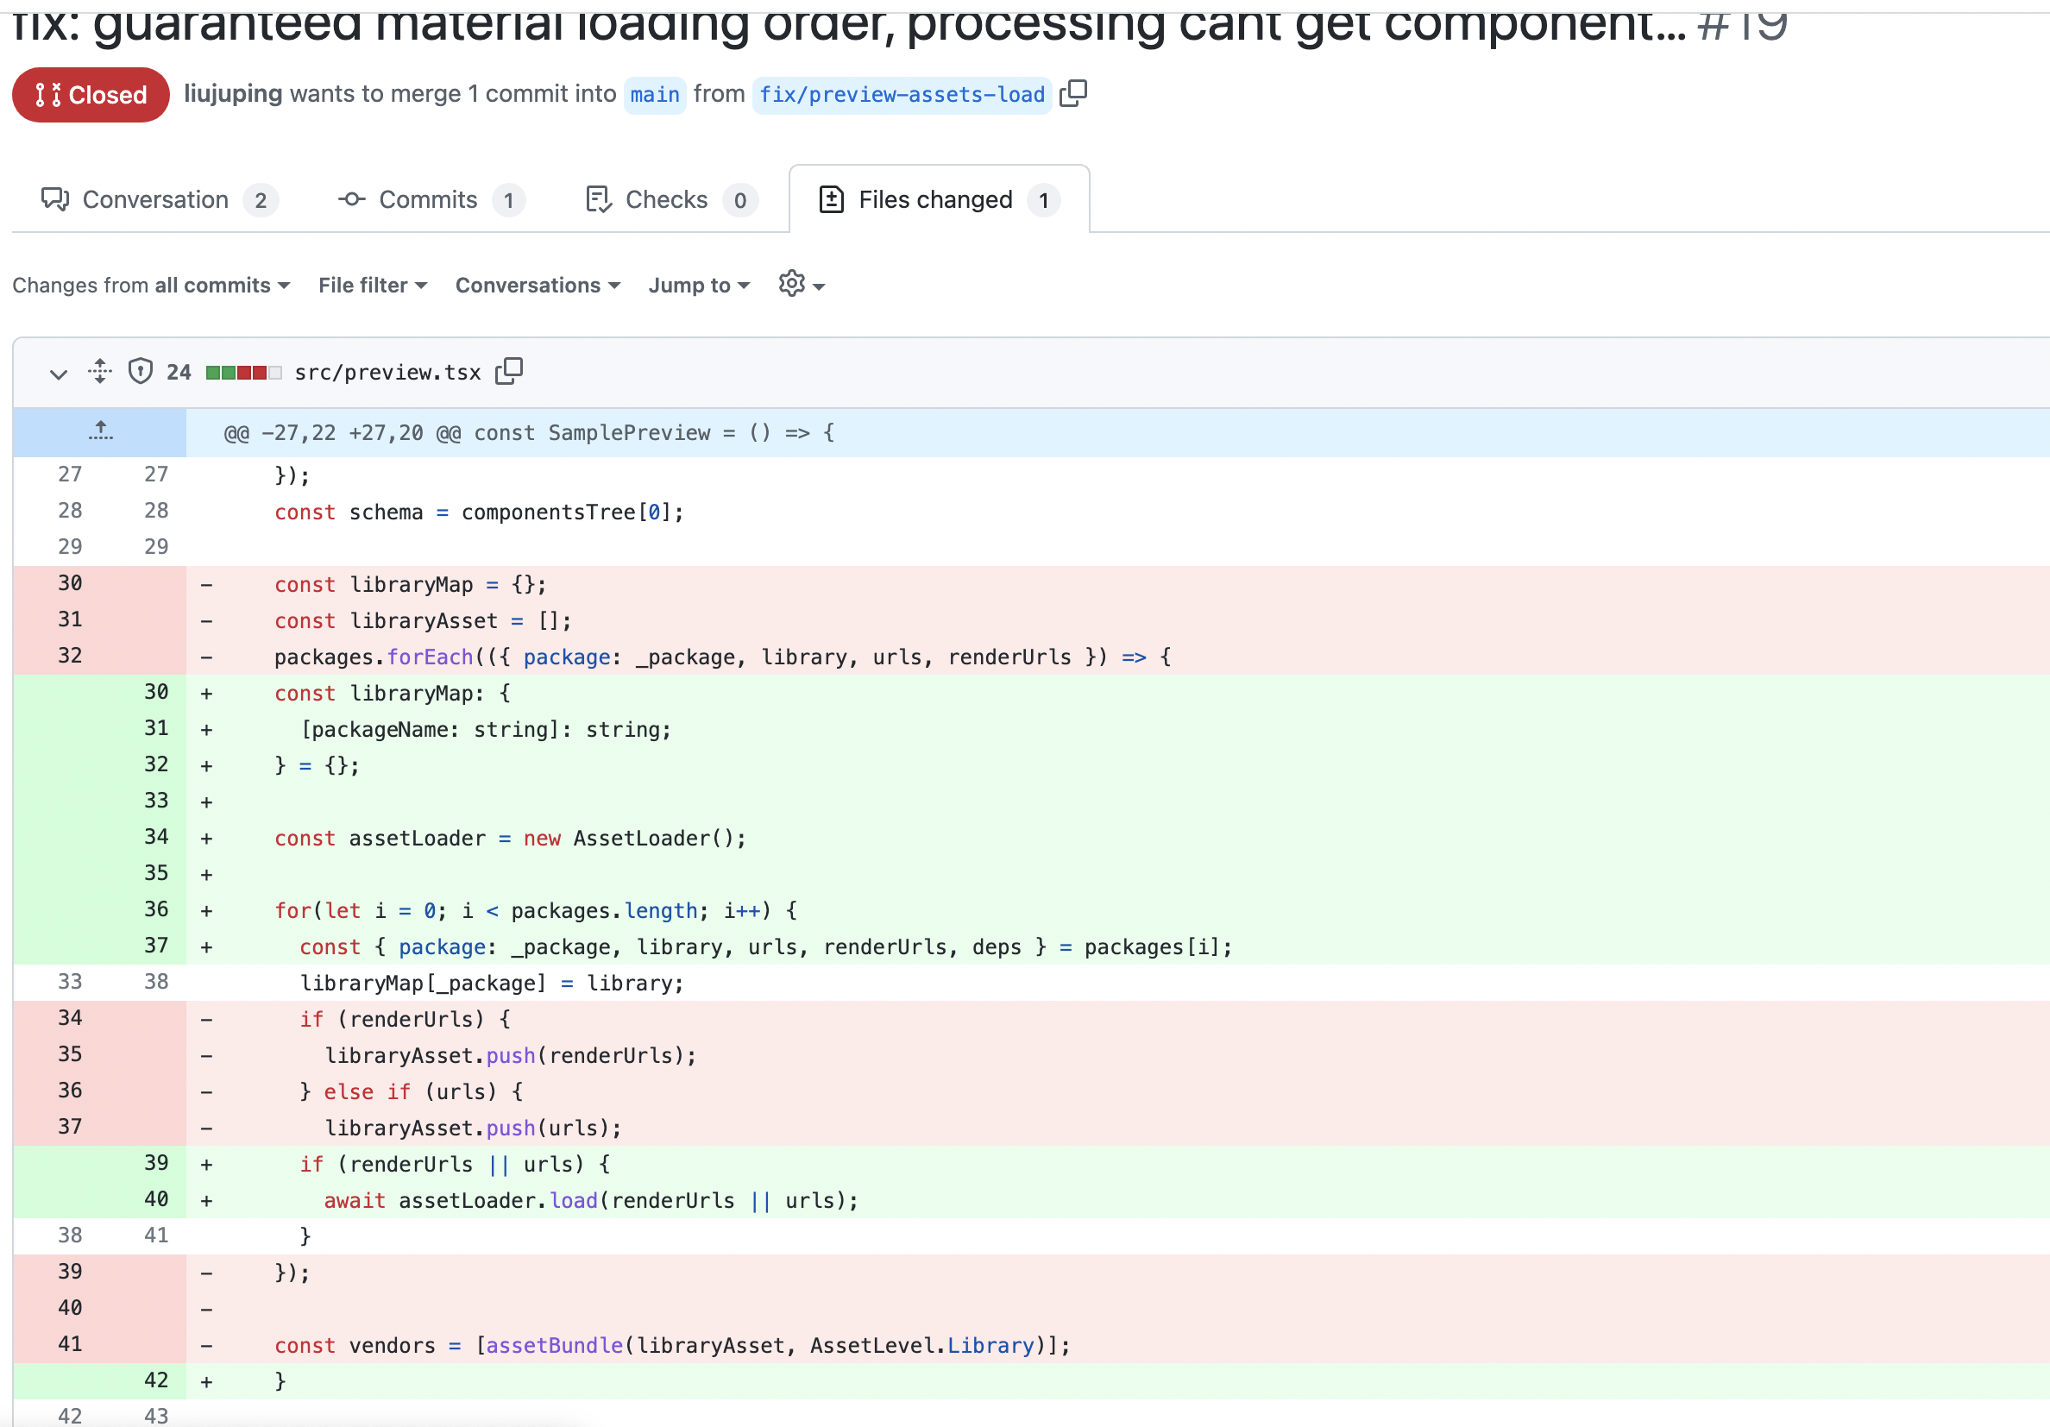2050x1427 pixels.
Task: Open liujuping's profile link
Action: tap(232, 93)
